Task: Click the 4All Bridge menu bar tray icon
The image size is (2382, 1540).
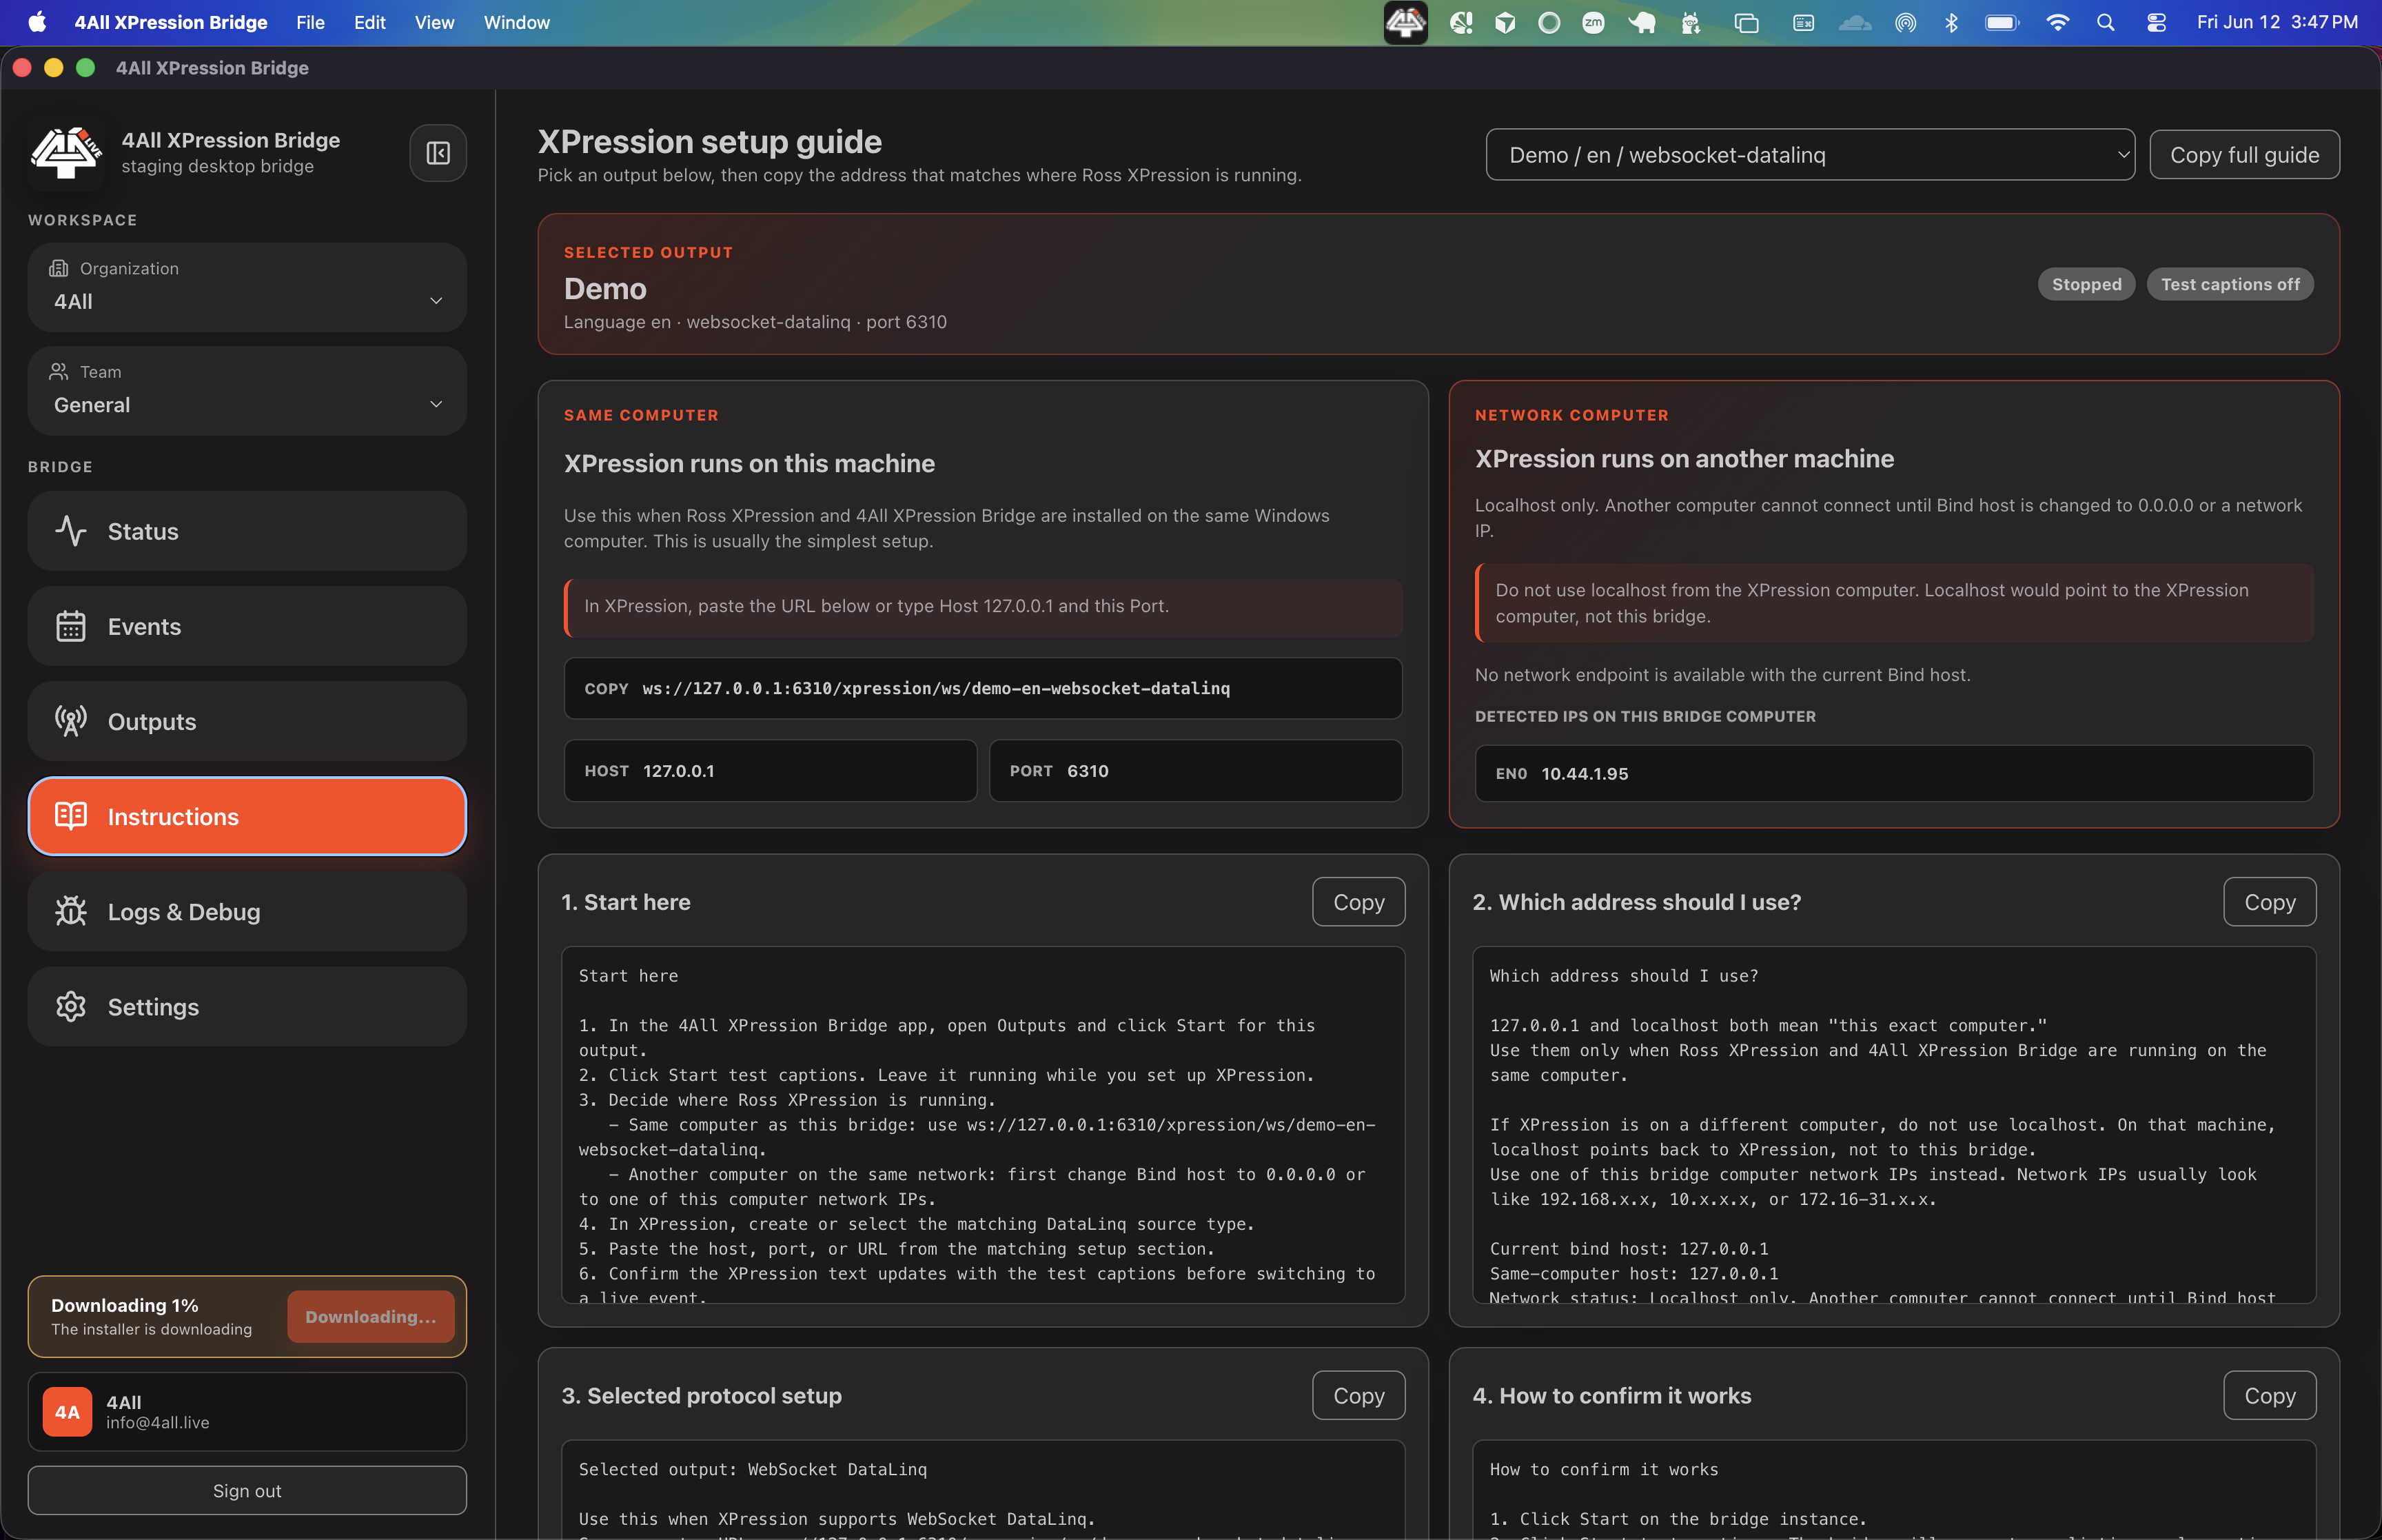Action: [x=1405, y=22]
